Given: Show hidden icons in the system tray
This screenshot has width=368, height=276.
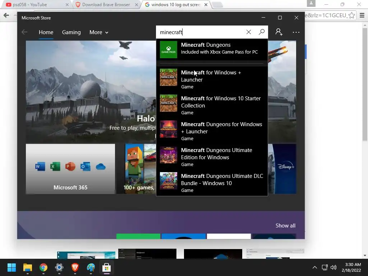Looking at the screenshot, I should [315, 267].
